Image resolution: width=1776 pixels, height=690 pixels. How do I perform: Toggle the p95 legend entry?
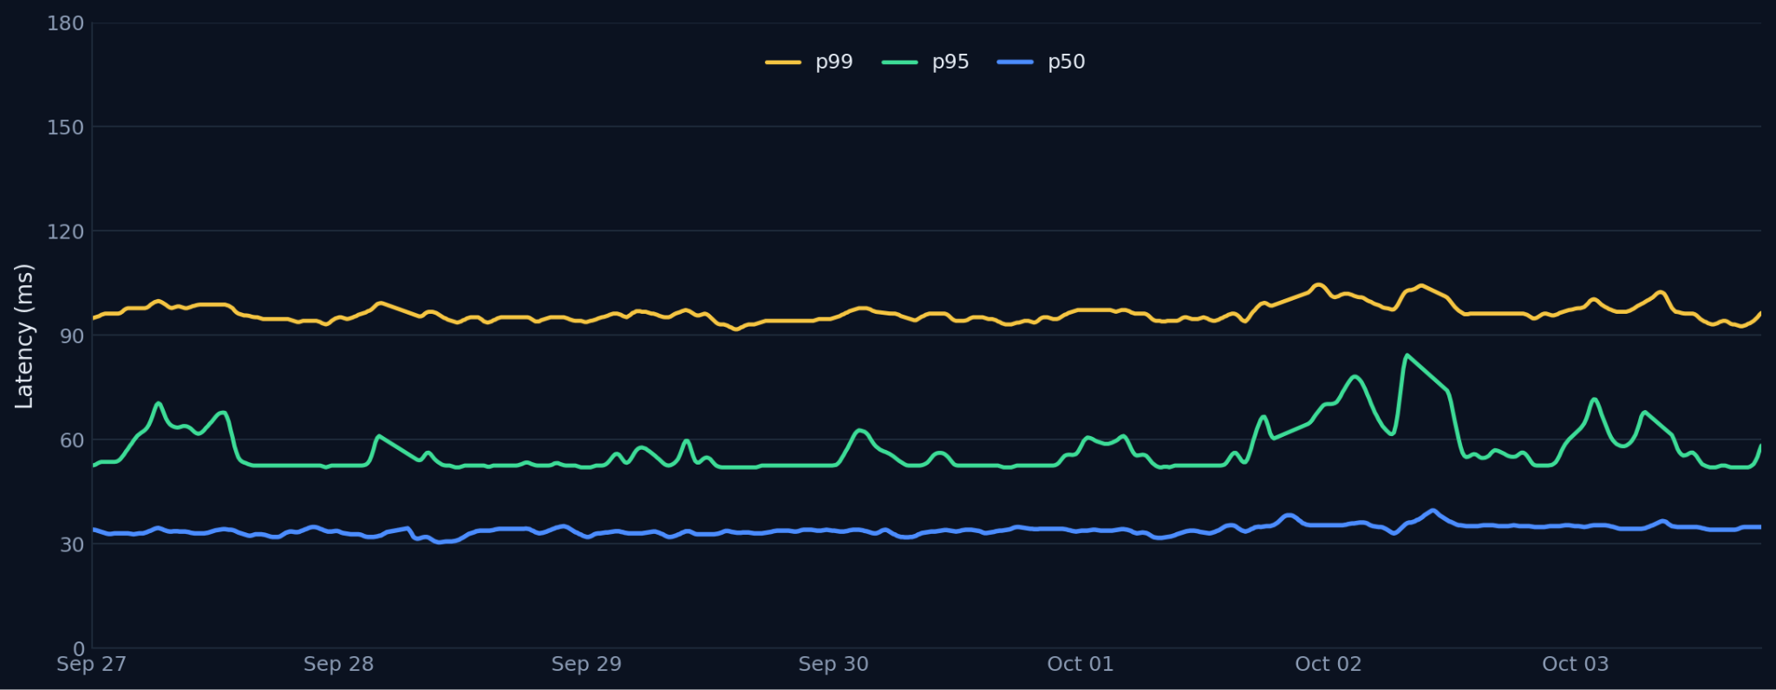925,62
